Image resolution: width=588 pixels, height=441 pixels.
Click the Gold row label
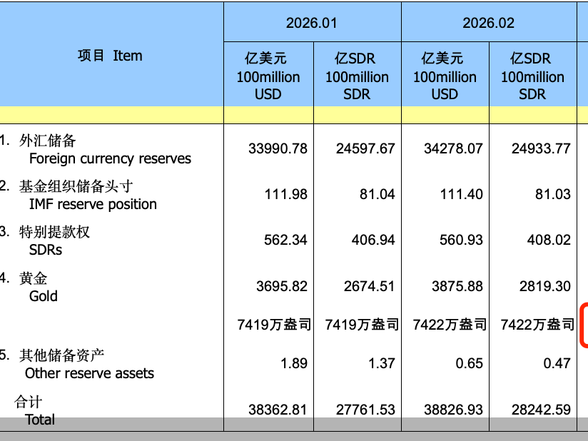(x=43, y=295)
